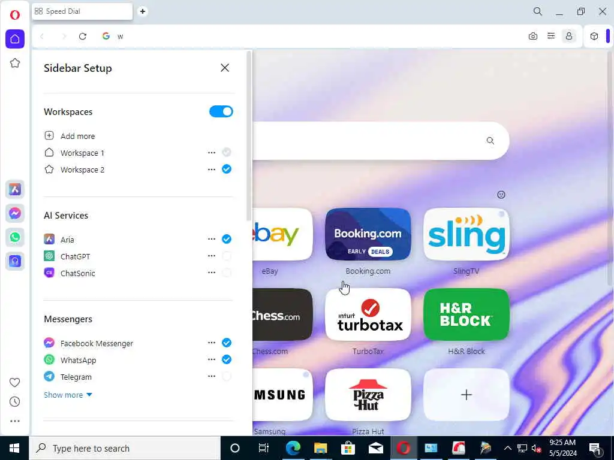Uncheck the Facebook Messenger checkbox
This screenshot has width=614, height=460.
[x=227, y=343]
